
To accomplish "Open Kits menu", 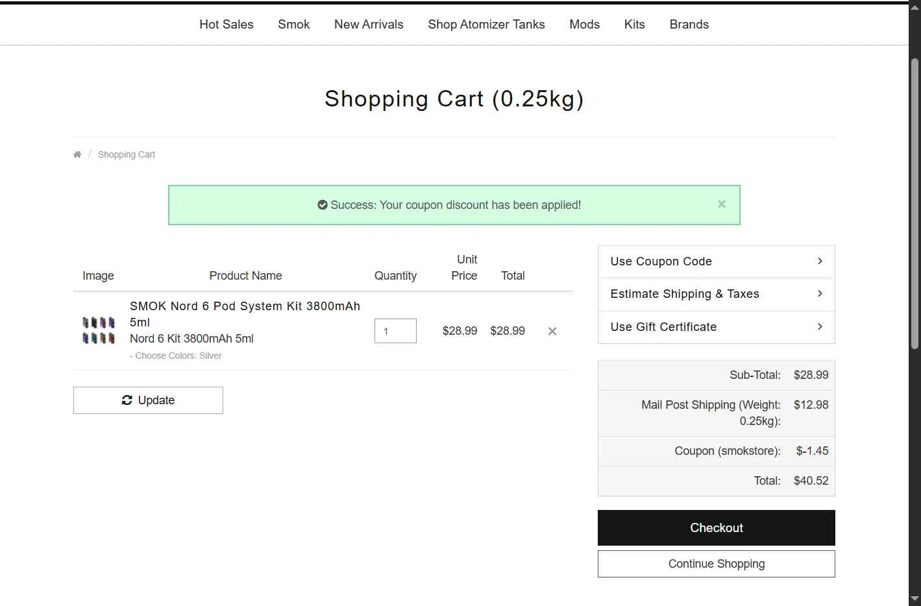I will click(635, 24).
